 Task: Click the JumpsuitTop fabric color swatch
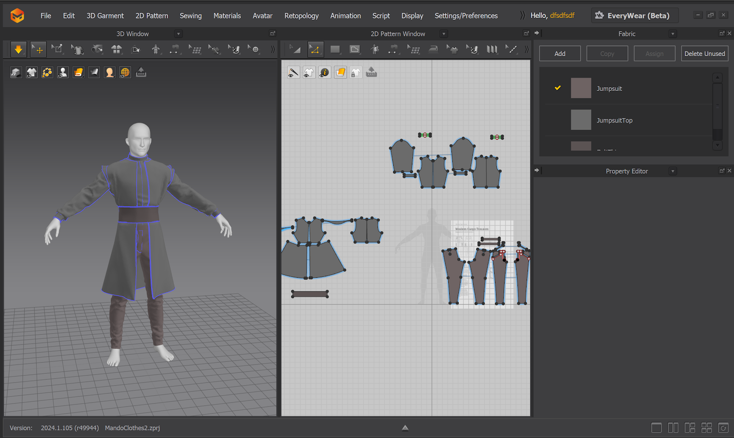point(581,120)
